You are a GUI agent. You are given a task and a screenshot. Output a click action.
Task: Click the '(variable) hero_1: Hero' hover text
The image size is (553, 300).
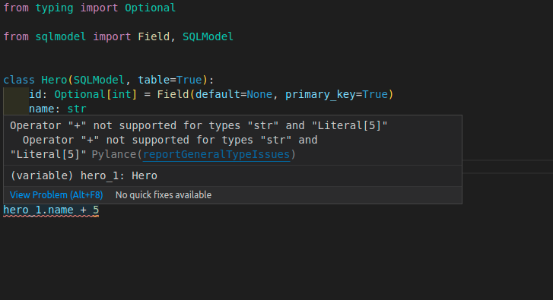click(84, 175)
